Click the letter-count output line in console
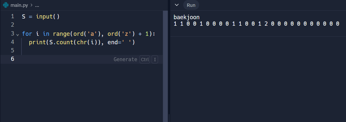The width and height of the screenshot is (346, 122). pyautogui.click(x=256, y=24)
